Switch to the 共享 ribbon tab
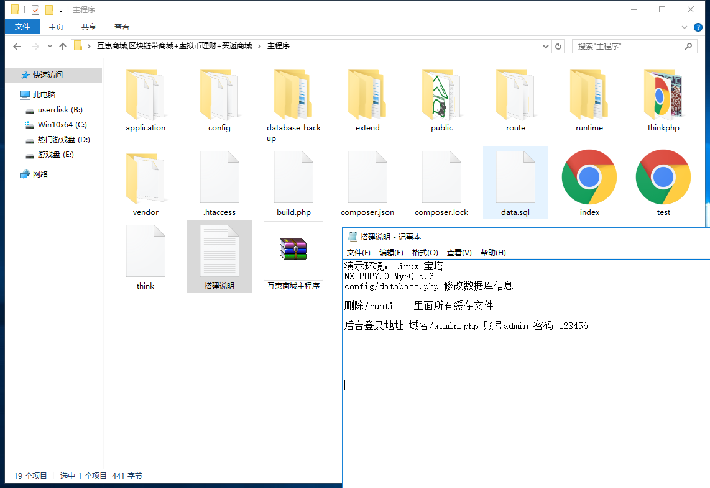The width and height of the screenshot is (710, 488). point(88,27)
